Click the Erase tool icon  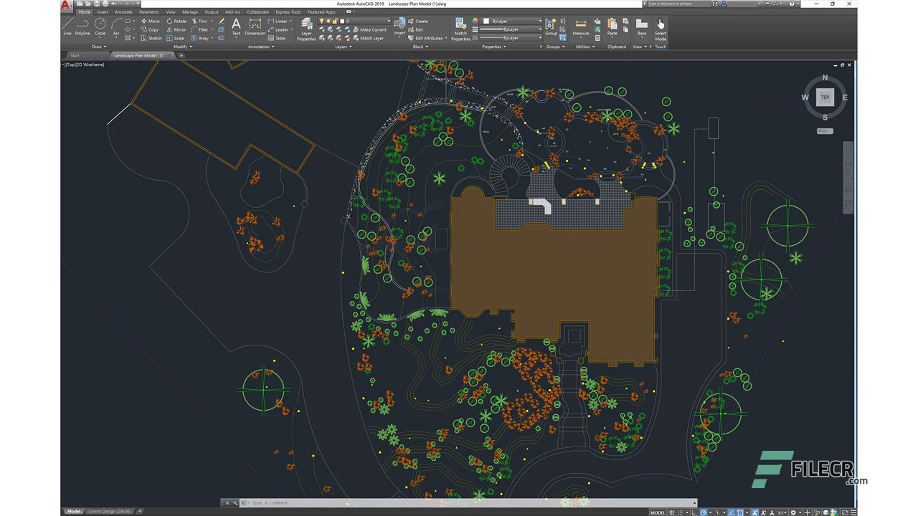(222, 21)
